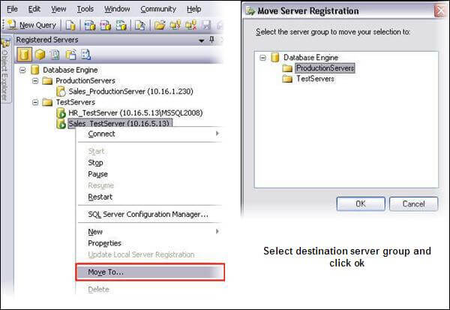Image resolution: width=450 pixels, height=310 pixels.
Task: Open the Window menu
Action: [x=117, y=9]
